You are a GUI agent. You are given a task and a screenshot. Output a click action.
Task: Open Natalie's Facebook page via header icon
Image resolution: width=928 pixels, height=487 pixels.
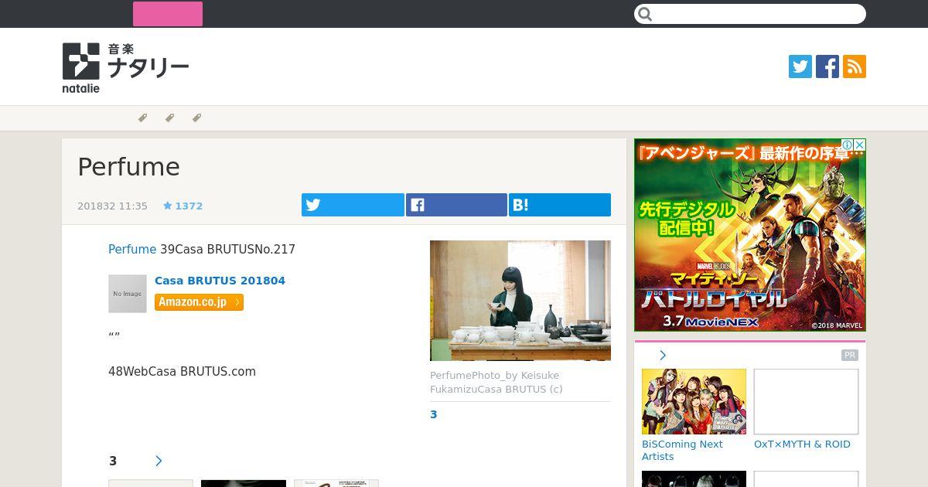tap(827, 66)
